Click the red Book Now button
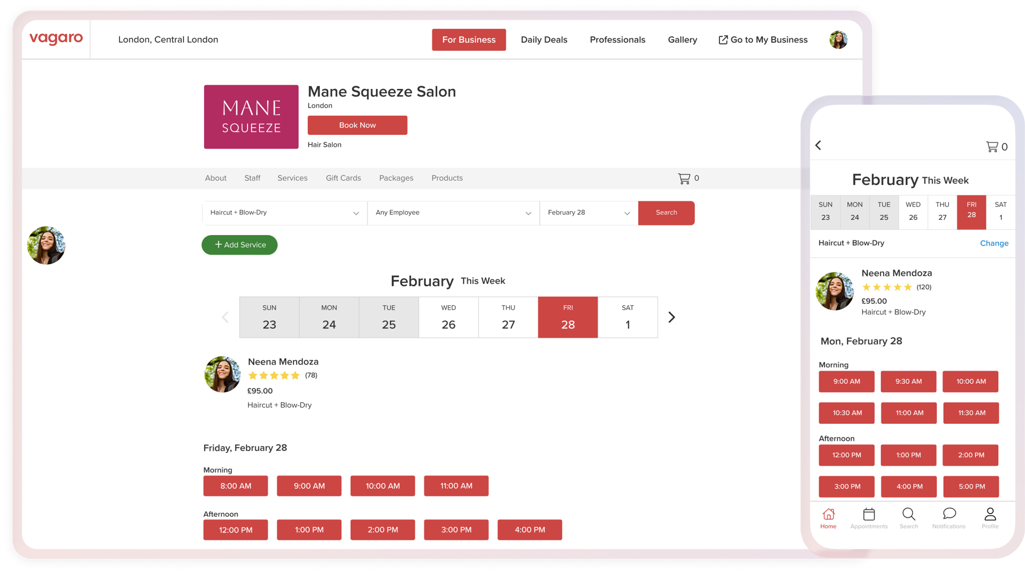Image resolution: width=1025 pixels, height=573 pixels. pyautogui.click(x=357, y=125)
